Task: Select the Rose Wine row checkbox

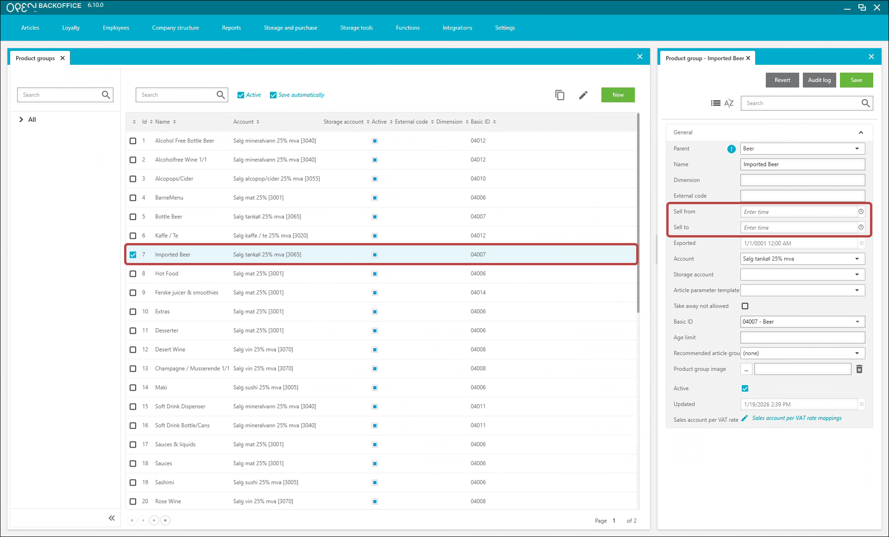Action: tap(133, 501)
